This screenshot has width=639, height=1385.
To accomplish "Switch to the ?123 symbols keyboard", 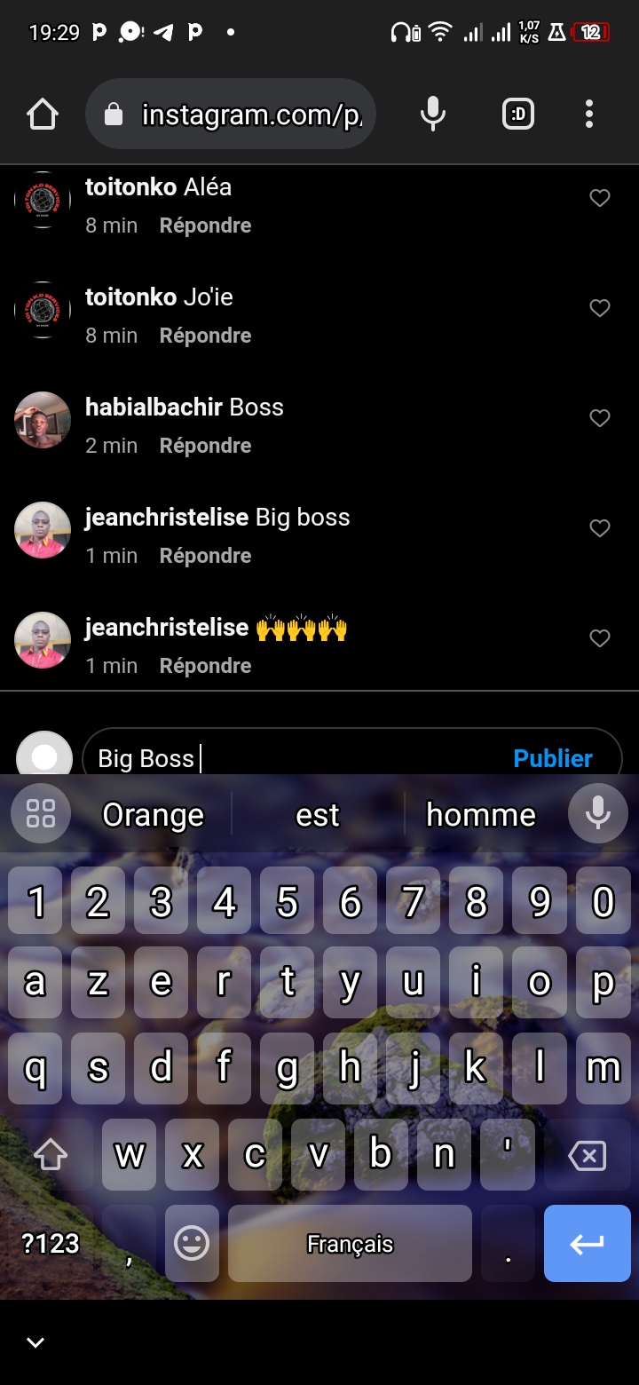I will click(x=51, y=1243).
